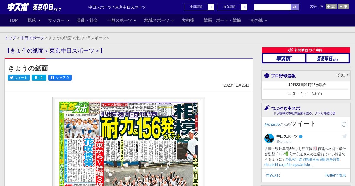Click the きょうの紙面 page heading
The width and height of the screenshot is (355, 186).
click(x=28, y=68)
